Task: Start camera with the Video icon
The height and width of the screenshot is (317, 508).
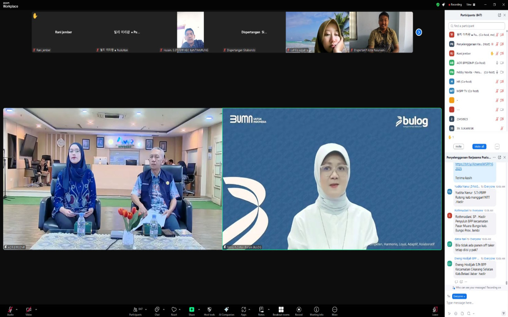Action: pyautogui.click(x=29, y=309)
